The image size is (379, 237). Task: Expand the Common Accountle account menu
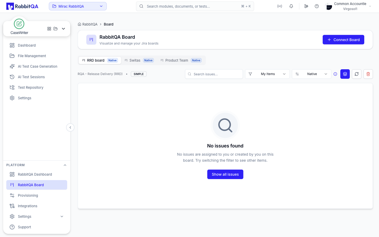370,6
